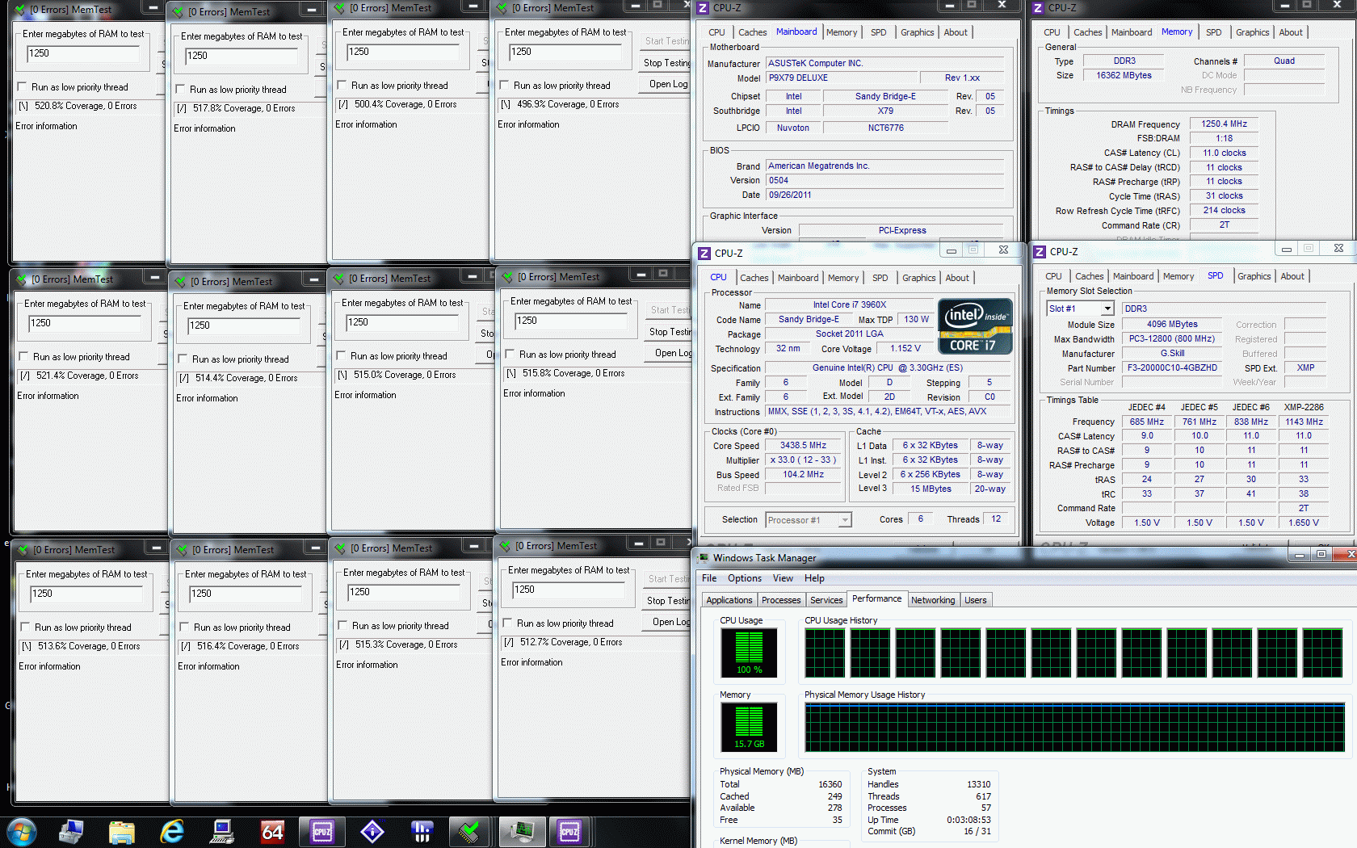Image resolution: width=1357 pixels, height=848 pixels.
Task: Open Windows Explorer folder icon on taskbar
Action: click(x=121, y=831)
